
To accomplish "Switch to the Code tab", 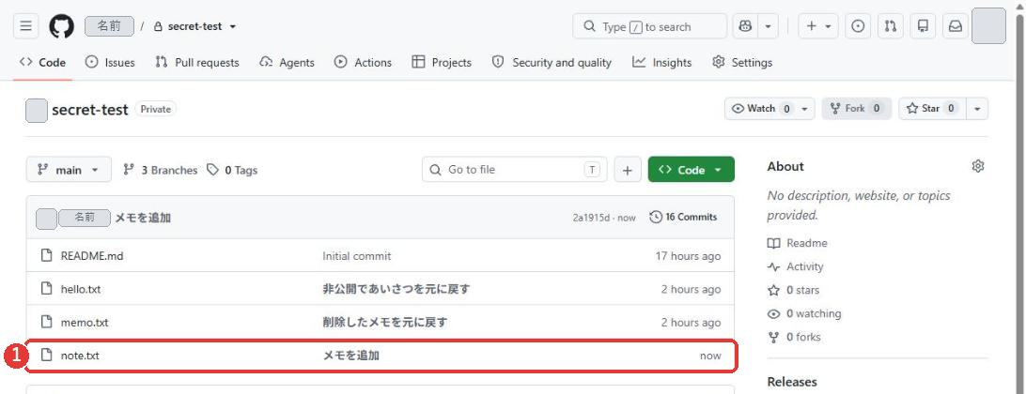I will (42, 62).
